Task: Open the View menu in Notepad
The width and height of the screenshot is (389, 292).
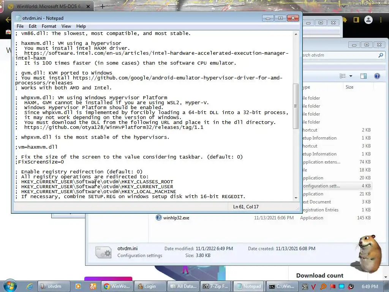Action: 66,26
